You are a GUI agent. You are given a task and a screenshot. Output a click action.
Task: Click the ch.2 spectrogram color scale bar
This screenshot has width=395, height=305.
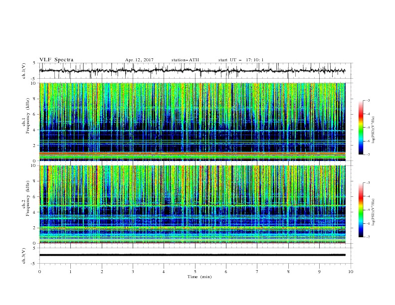(x=361, y=210)
